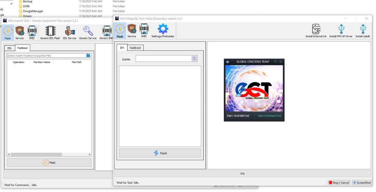Click Flash button in MediaTek Tool panel
The height and width of the screenshot is (192, 376).
click(160, 153)
